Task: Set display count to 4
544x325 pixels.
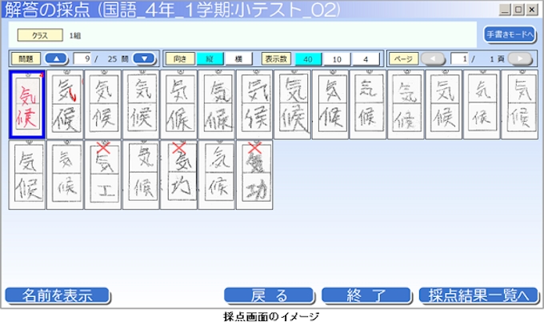Action: coord(366,58)
